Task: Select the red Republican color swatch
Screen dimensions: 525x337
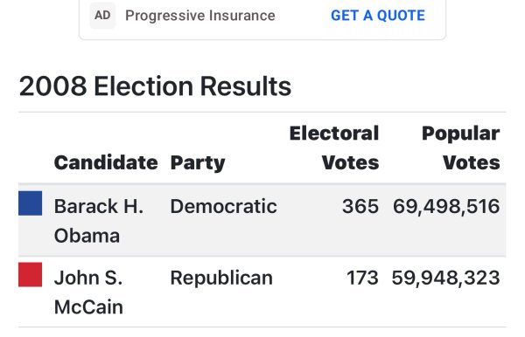Action: 30,274
